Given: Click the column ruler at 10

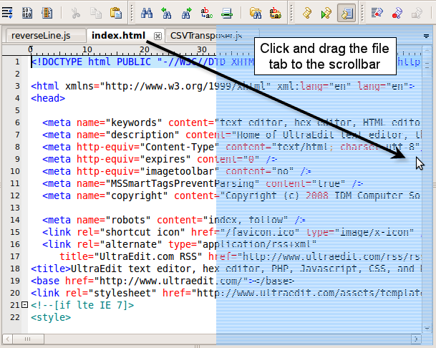Looking at the screenshot, I should click(x=87, y=49).
